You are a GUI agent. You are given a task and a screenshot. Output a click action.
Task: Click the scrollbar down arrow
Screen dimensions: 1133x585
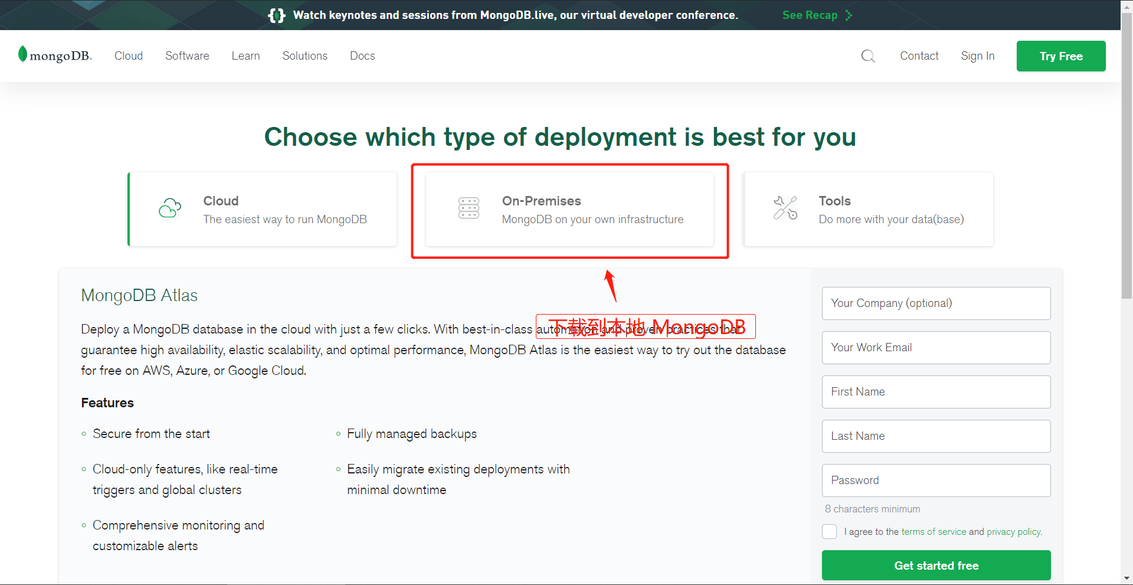click(1127, 579)
